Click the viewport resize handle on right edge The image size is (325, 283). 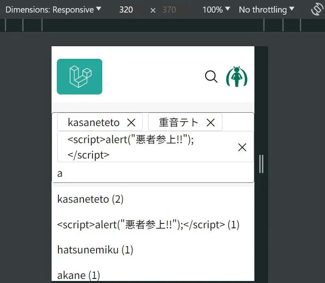(x=261, y=164)
